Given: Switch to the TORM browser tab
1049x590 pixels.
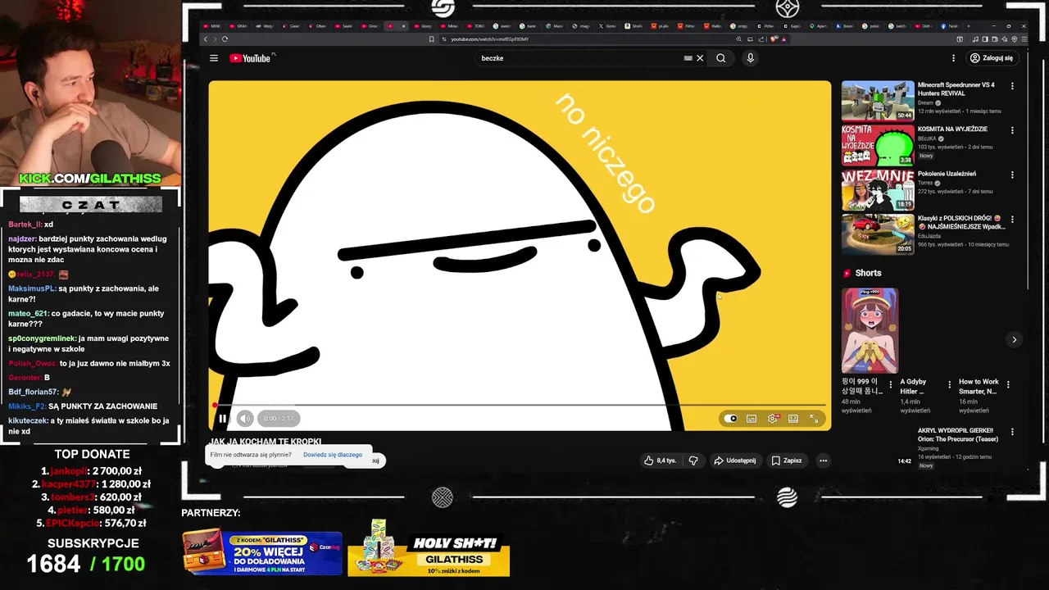Looking at the screenshot, I should click(x=475, y=26).
